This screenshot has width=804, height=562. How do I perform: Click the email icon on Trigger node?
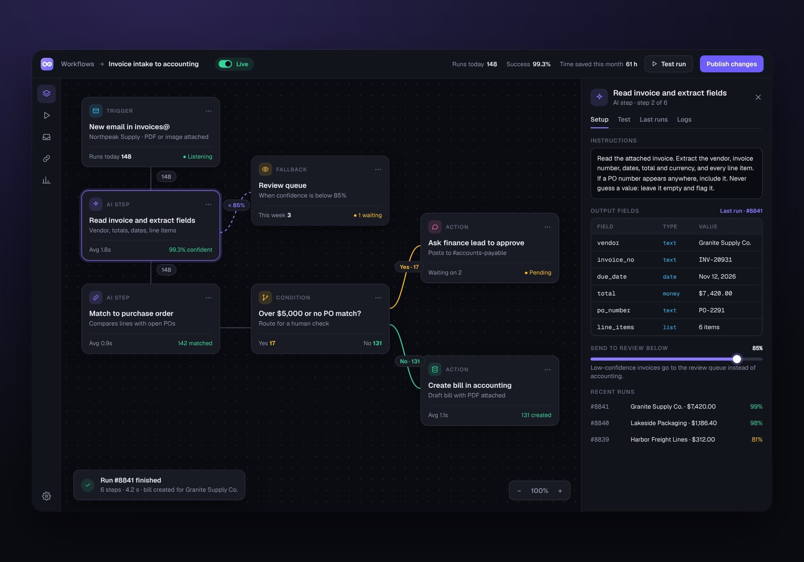(96, 111)
